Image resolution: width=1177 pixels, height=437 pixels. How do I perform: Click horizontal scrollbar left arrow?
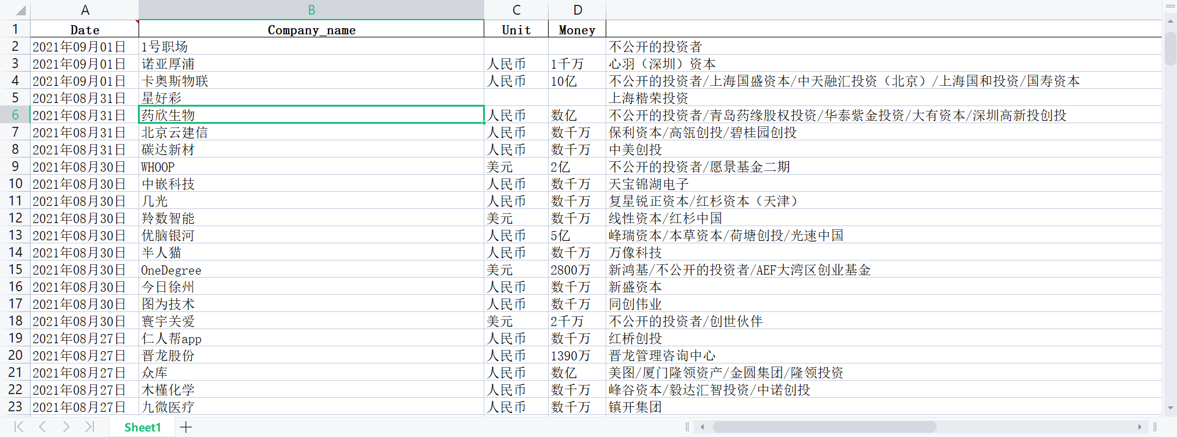pyautogui.click(x=702, y=427)
